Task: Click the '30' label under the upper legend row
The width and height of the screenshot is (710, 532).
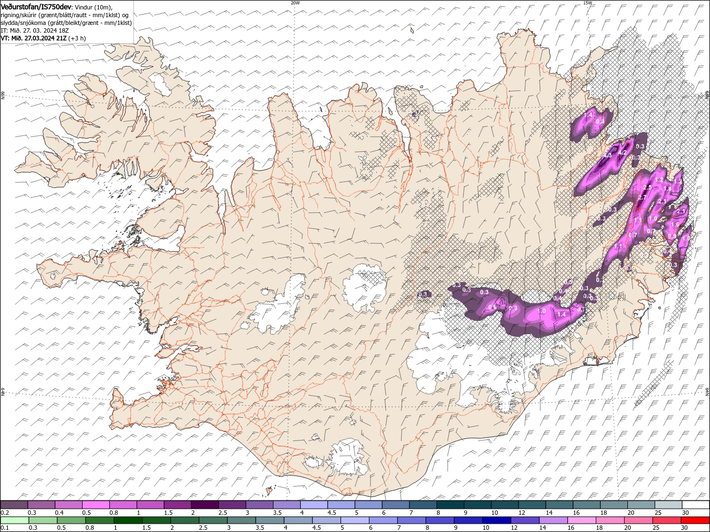Action: 685,513
